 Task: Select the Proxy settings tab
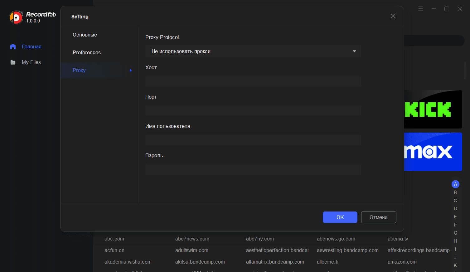(79, 70)
